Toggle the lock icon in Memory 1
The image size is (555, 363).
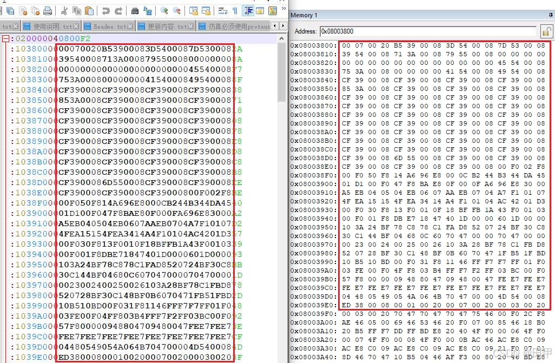point(546,31)
